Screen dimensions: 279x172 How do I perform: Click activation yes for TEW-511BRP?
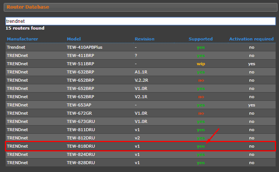[252, 64]
